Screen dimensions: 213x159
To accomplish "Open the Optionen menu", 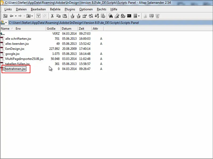I will click(x=86, y=9).
